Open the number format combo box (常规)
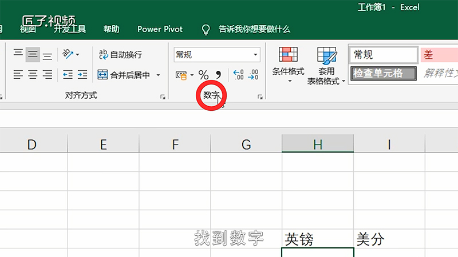Screen dimensions: 458x257 click(x=216, y=55)
